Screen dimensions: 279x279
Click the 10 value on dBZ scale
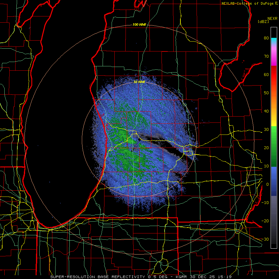click(x=266, y=166)
